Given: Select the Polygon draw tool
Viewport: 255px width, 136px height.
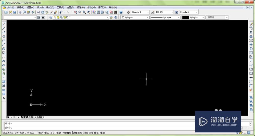Looking at the screenshot, I should [x=4, y=36].
